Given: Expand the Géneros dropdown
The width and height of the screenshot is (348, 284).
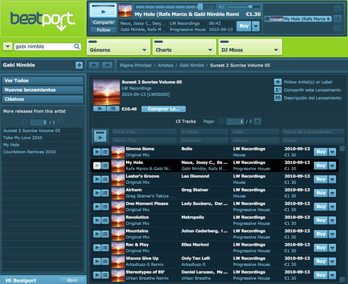Looking at the screenshot, I should coord(118,50).
